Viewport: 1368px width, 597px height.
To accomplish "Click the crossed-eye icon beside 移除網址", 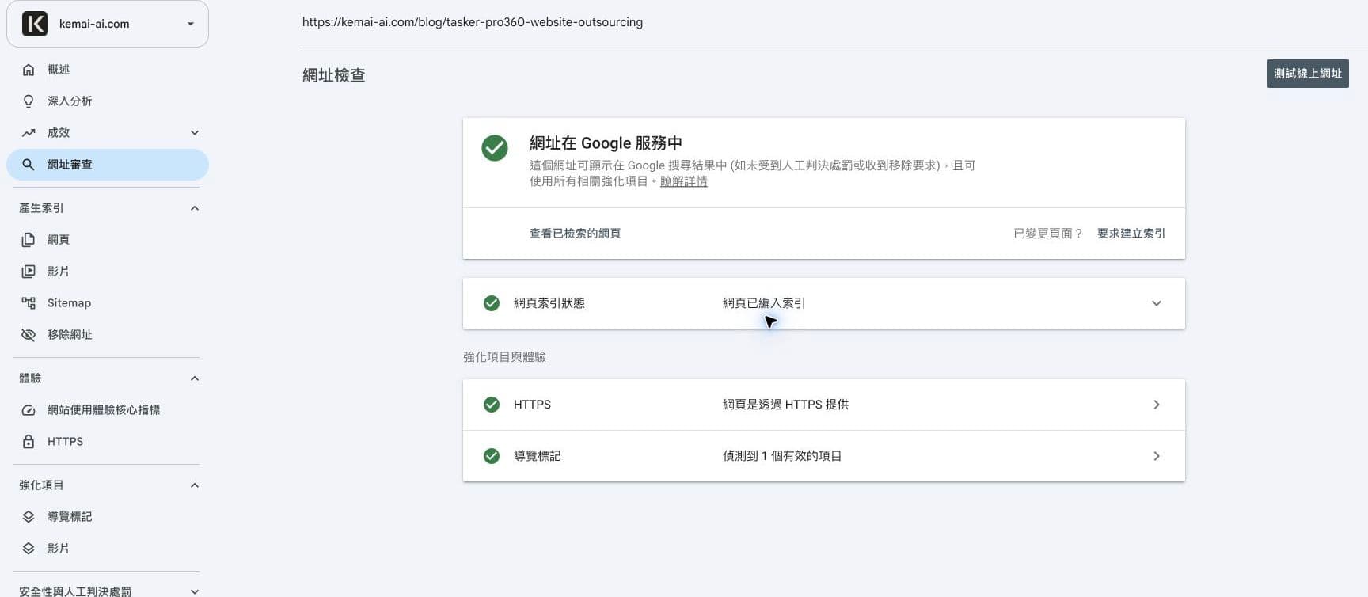I will [x=28, y=335].
